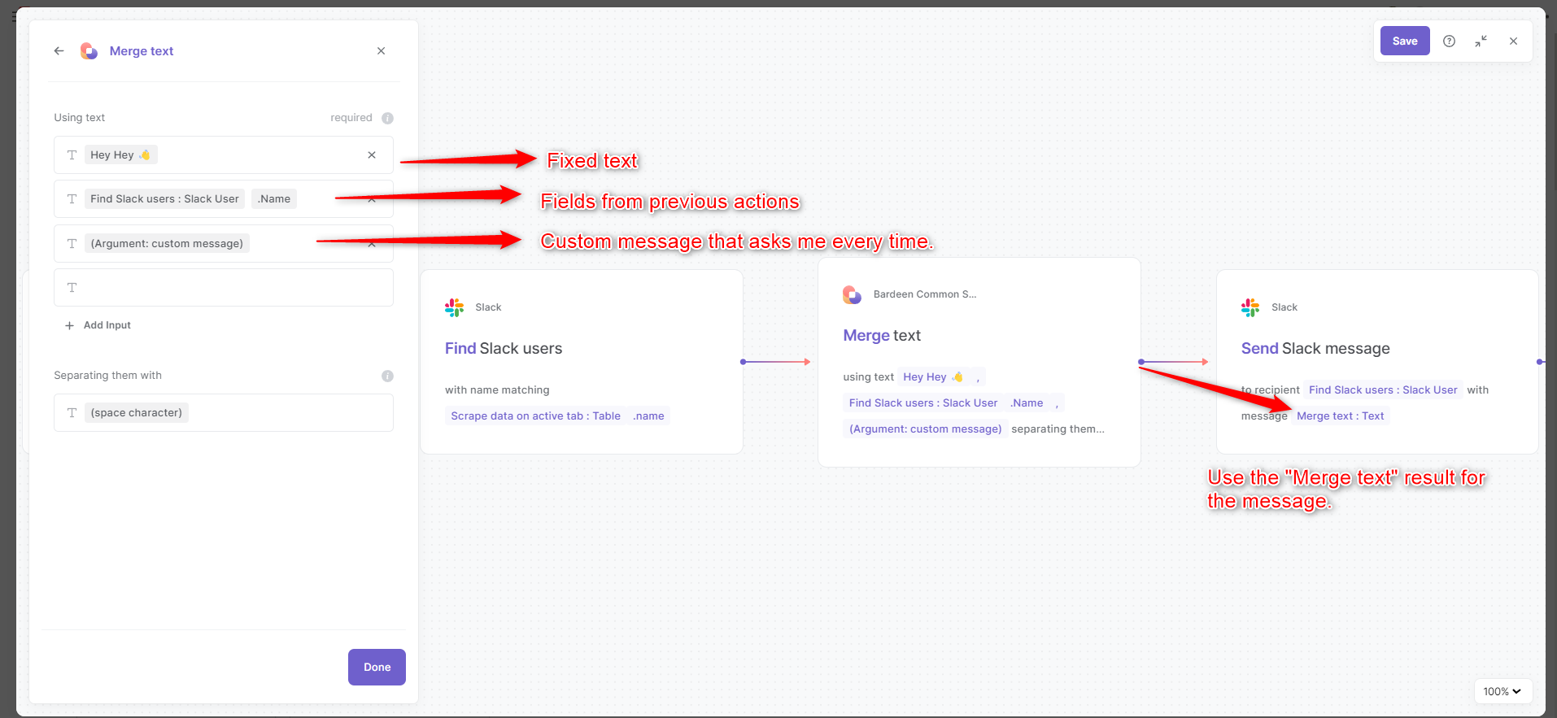Open the Merge text action card title

882,335
